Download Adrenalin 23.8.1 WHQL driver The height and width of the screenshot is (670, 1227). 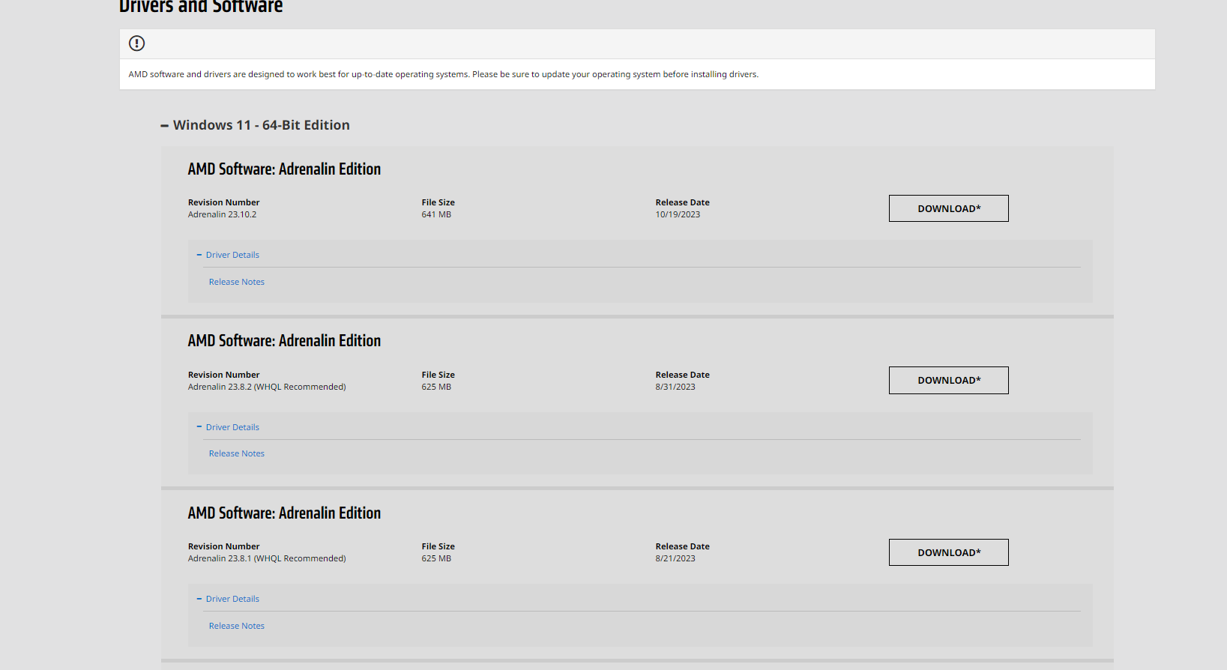[x=948, y=552]
